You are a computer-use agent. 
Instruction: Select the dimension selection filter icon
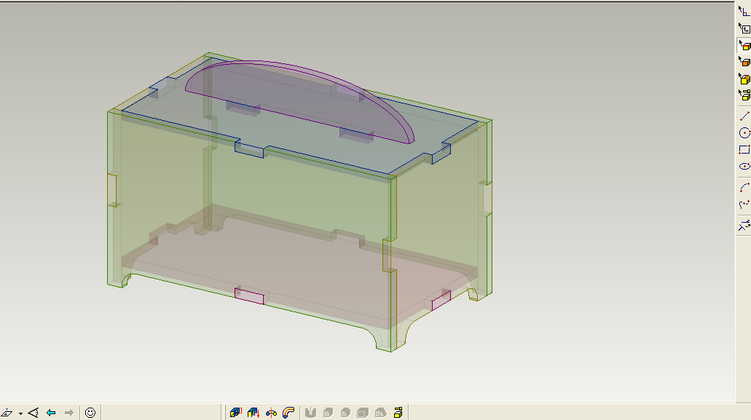pos(744,28)
